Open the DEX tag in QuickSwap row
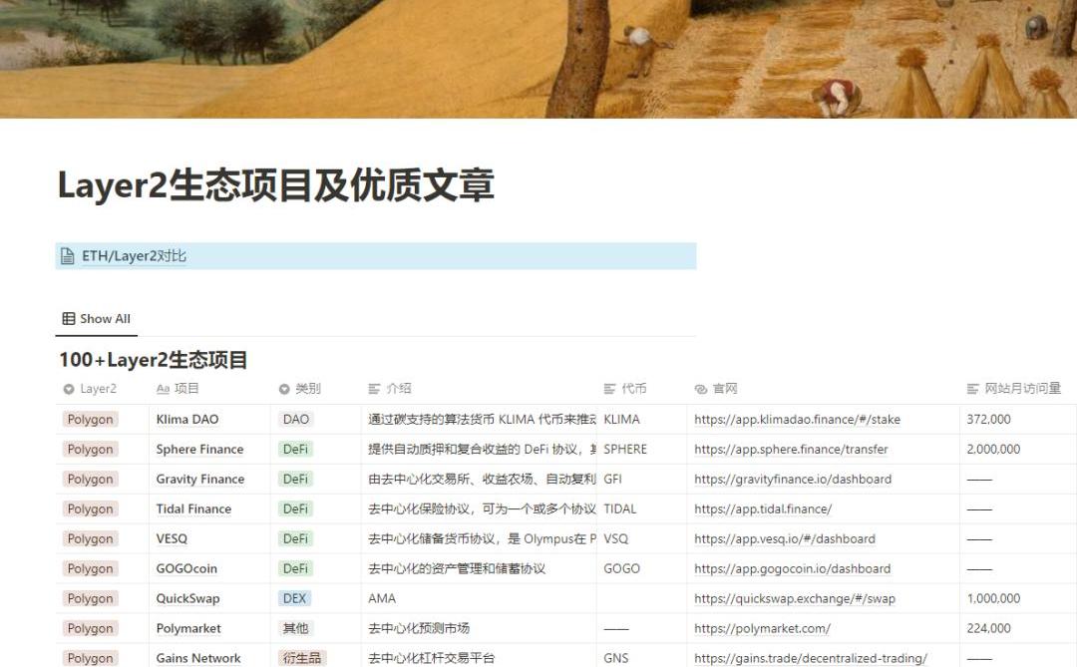 tap(295, 599)
